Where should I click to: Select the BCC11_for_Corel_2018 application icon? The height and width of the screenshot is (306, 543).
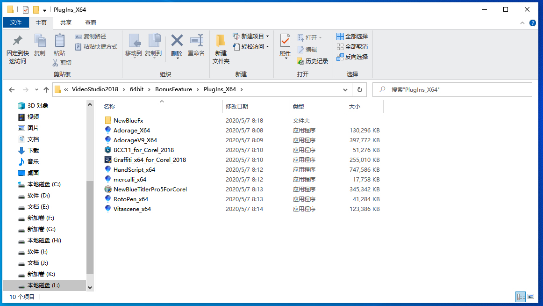[107, 150]
